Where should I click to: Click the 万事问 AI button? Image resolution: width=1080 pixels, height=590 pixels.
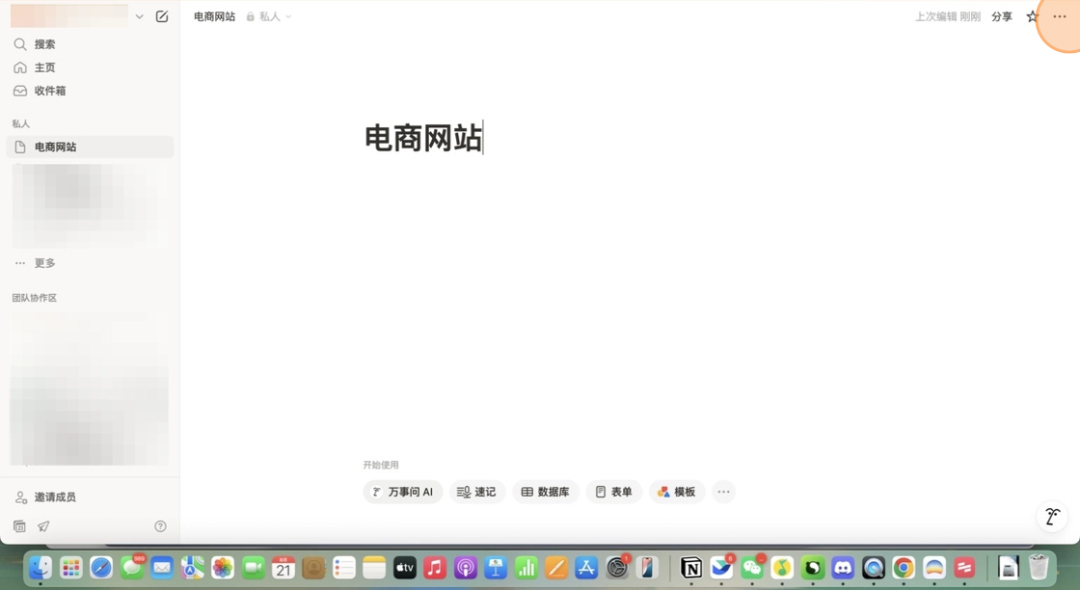403,492
